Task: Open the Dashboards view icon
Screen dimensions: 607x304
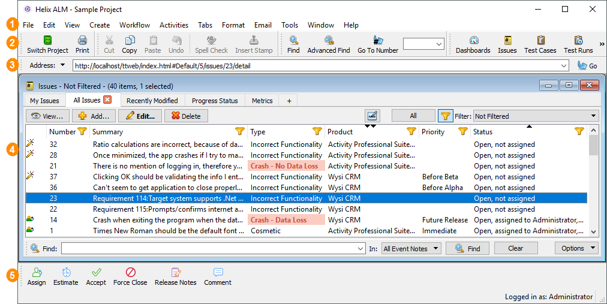Action: tap(473, 40)
